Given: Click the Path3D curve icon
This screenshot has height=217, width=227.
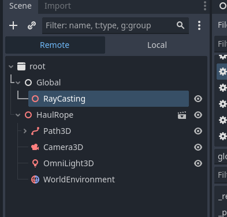Looking at the screenshot, I should 35,131.
